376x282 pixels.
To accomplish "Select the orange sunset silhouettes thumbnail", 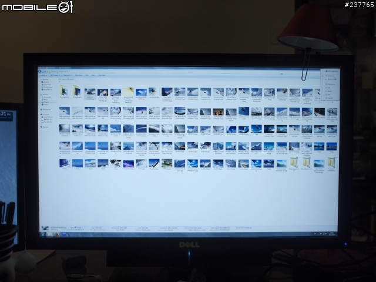I will click(218, 112).
